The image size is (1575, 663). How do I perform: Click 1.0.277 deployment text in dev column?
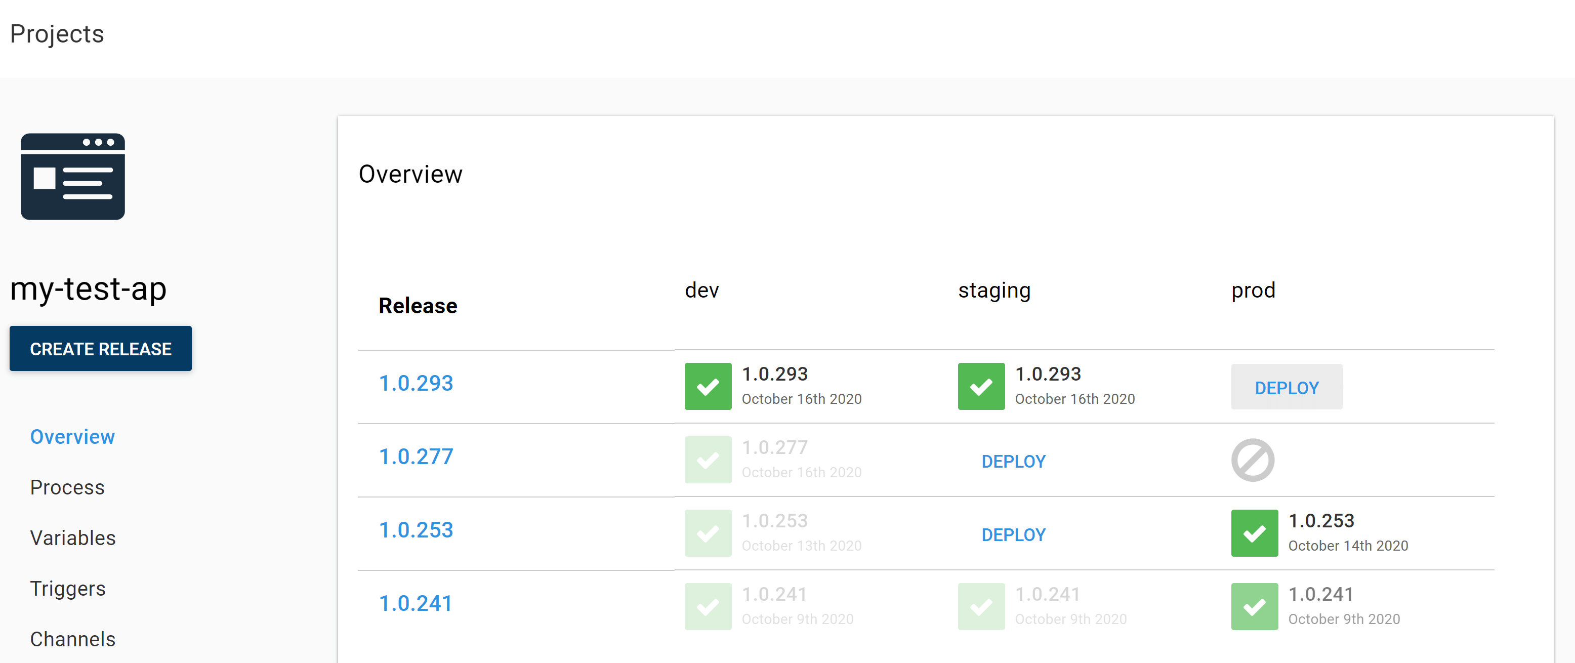(775, 447)
